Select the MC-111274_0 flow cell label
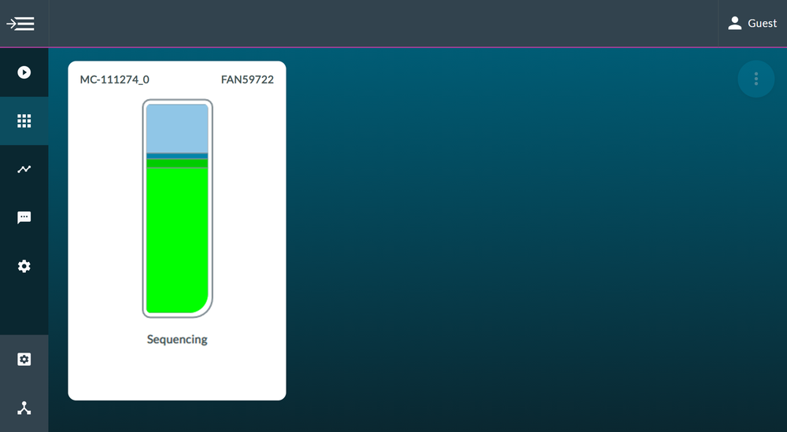 click(114, 79)
